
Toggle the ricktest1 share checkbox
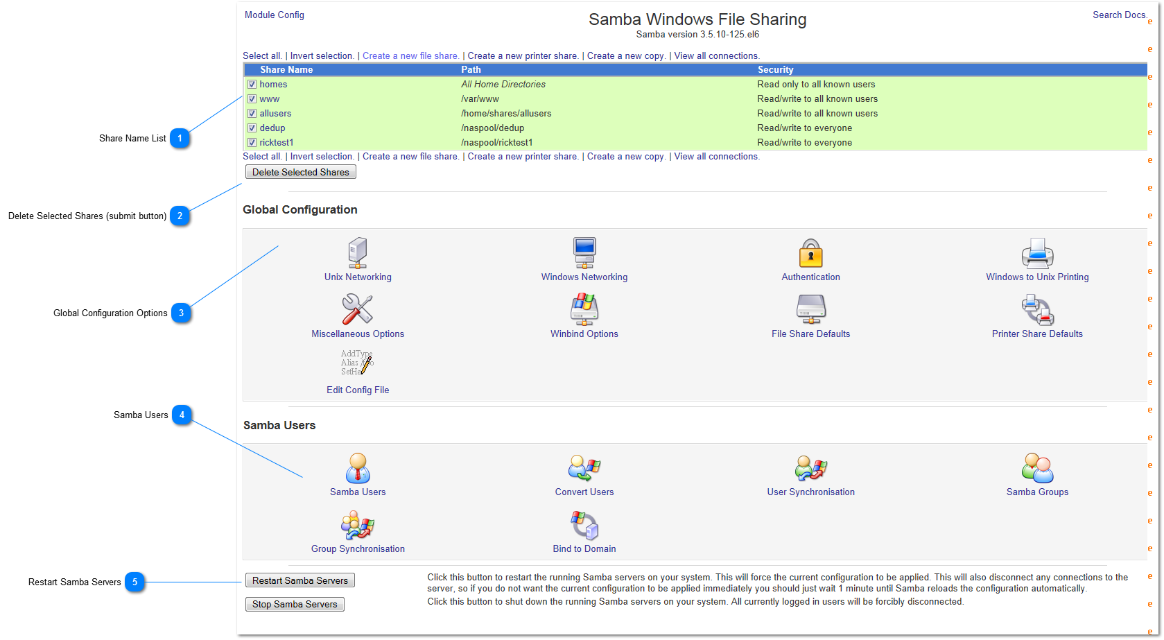tap(252, 142)
